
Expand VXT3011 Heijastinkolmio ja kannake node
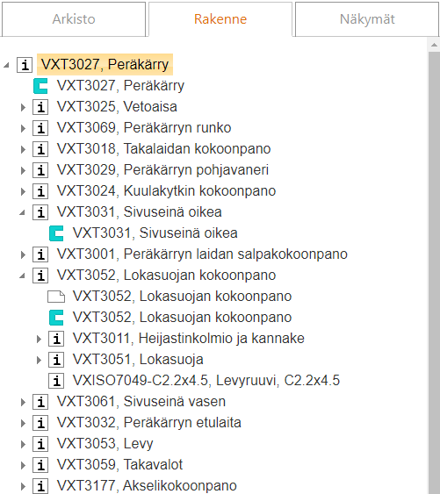click(x=39, y=339)
